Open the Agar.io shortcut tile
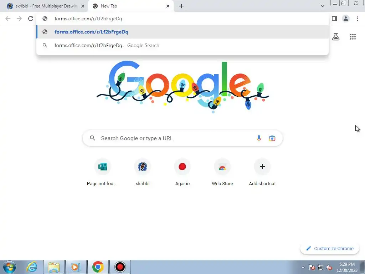Image resolution: width=365 pixels, height=274 pixels. pos(182,172)
